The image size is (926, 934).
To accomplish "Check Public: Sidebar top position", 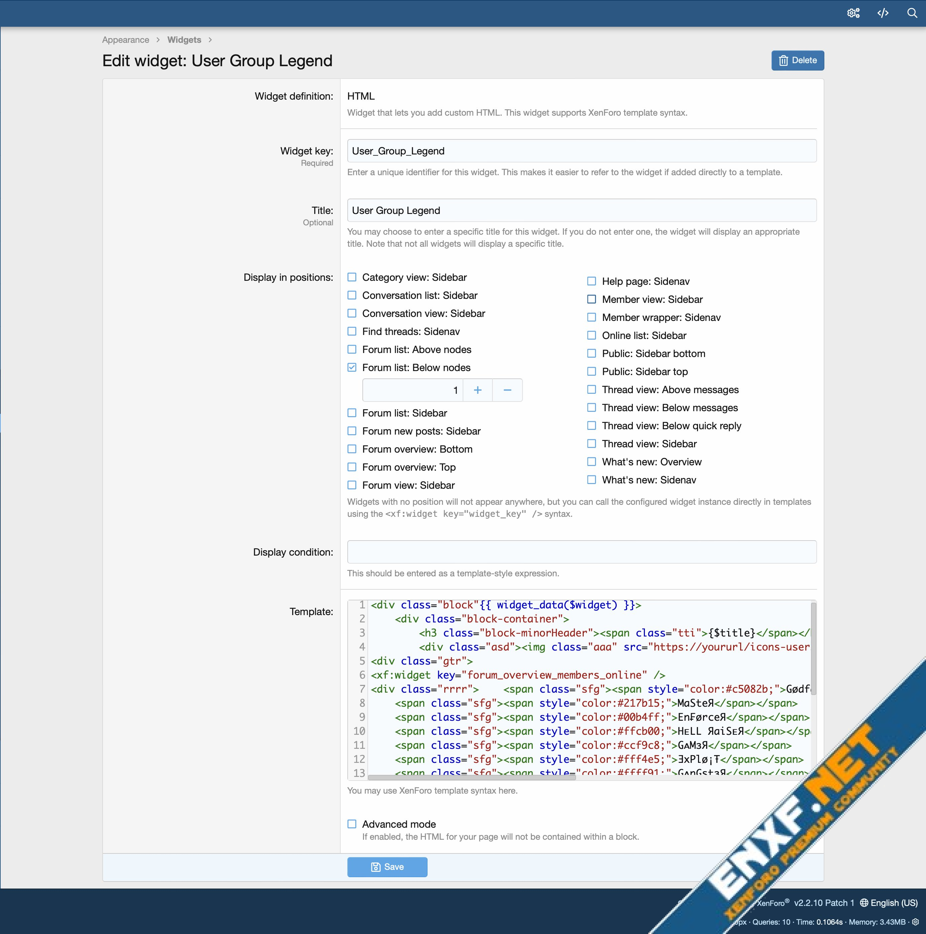I will point(591,371).
